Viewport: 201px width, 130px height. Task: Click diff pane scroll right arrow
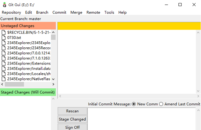click(198, 96)
